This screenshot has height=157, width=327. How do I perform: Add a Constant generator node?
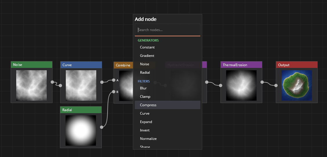[168, 47]
